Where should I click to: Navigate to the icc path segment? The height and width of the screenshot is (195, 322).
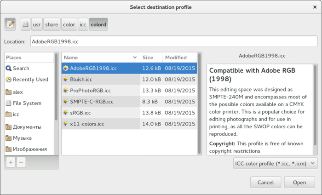click(x=83, y=24)
